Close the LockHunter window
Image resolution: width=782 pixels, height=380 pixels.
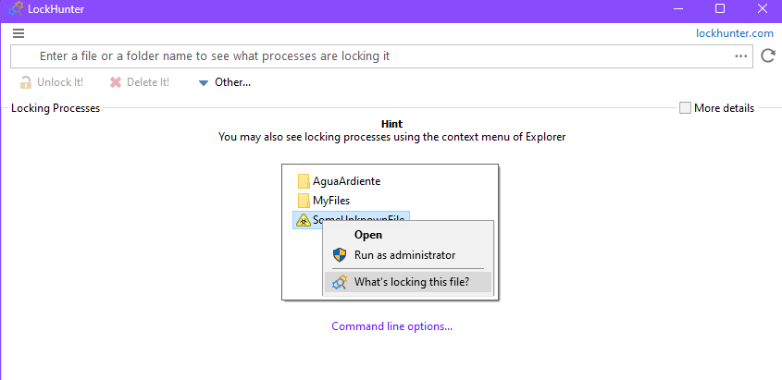(763, 8)
